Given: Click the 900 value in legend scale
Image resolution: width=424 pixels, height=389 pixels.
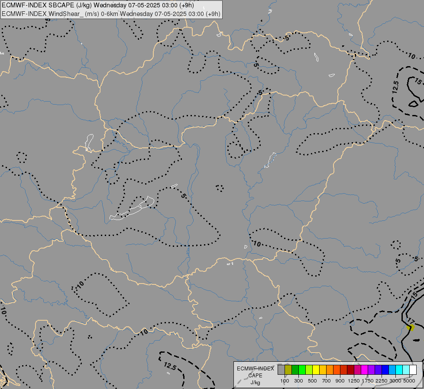Looking at the screenshot, I should point(340,381).
